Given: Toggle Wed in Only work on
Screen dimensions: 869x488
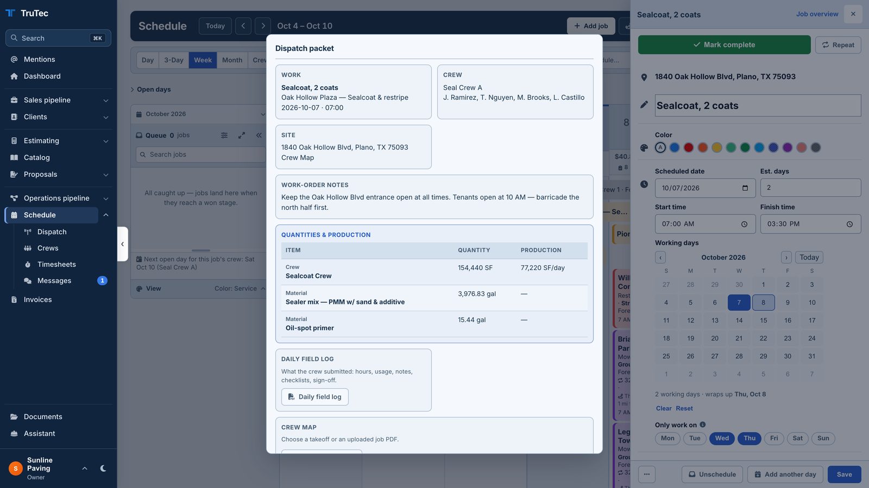Looking at the screenshot, I should [722, 439].
